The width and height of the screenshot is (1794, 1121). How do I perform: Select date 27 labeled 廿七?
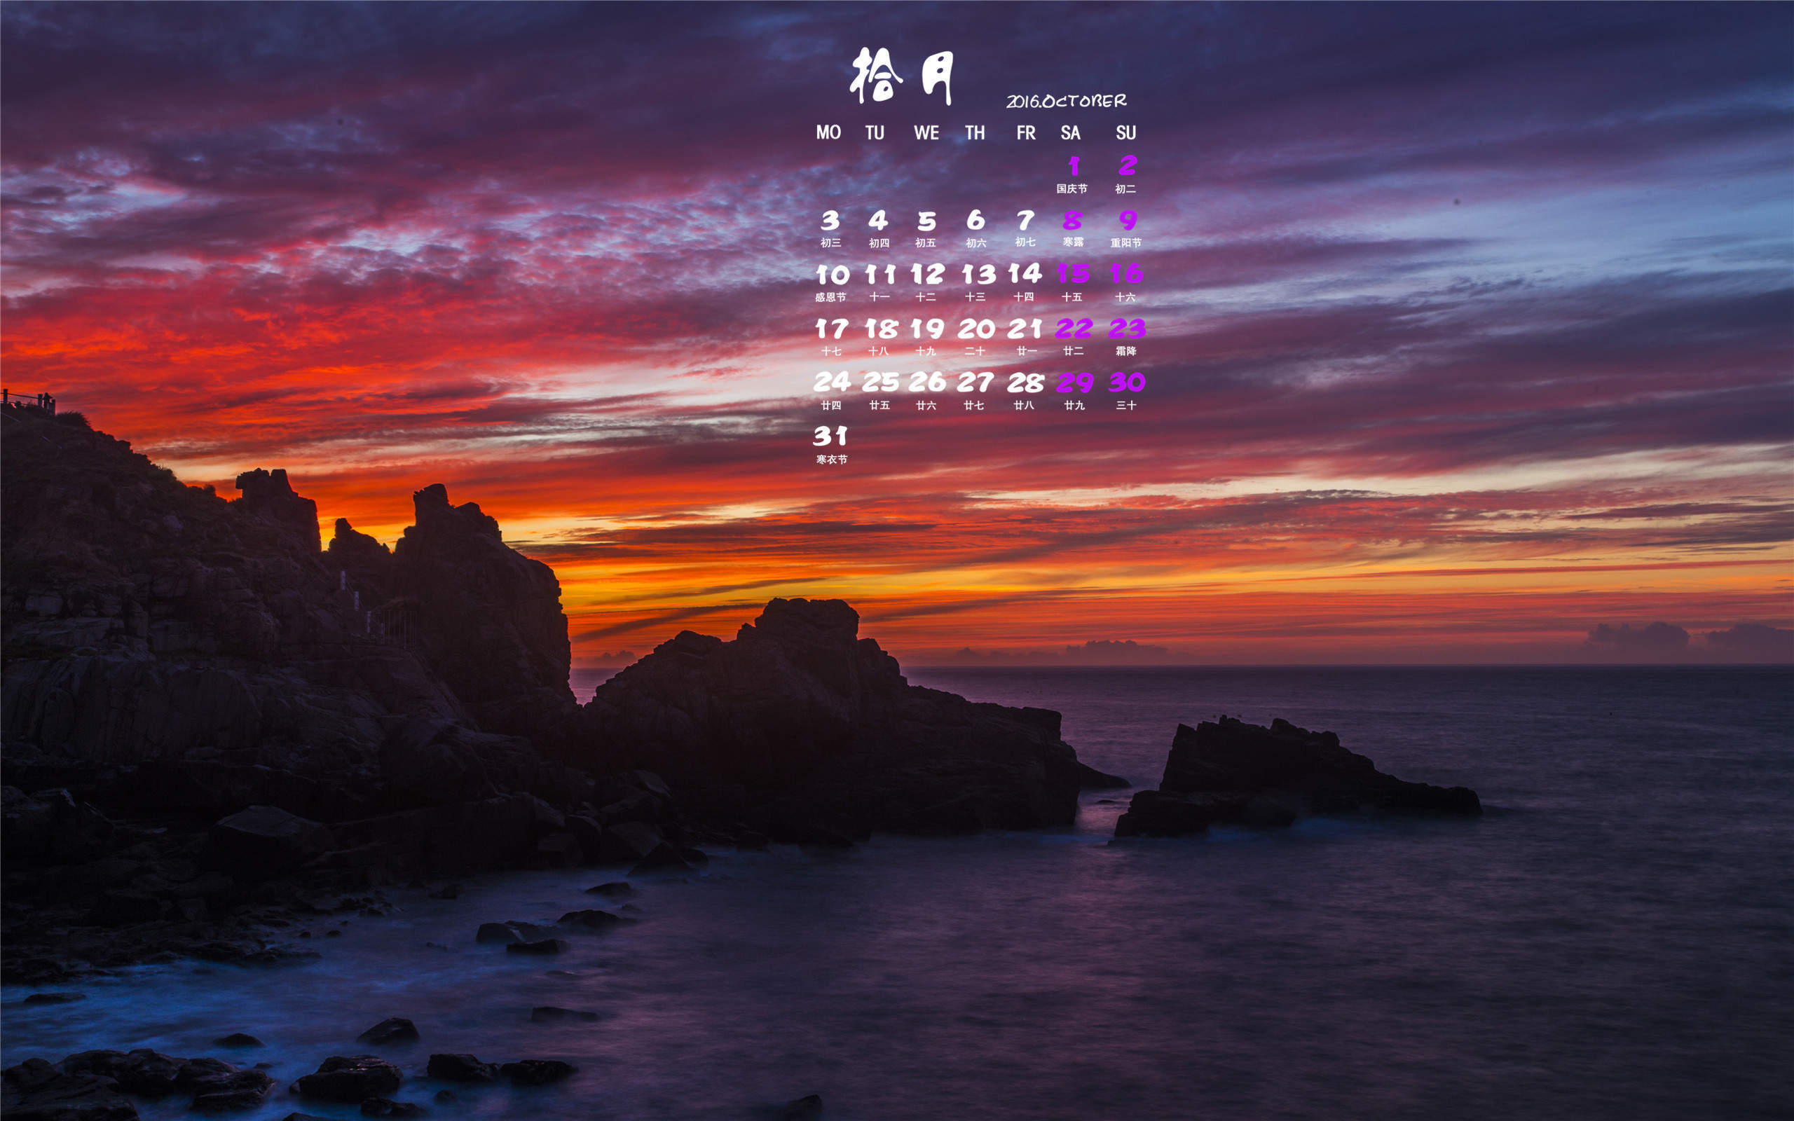(975, 391)
